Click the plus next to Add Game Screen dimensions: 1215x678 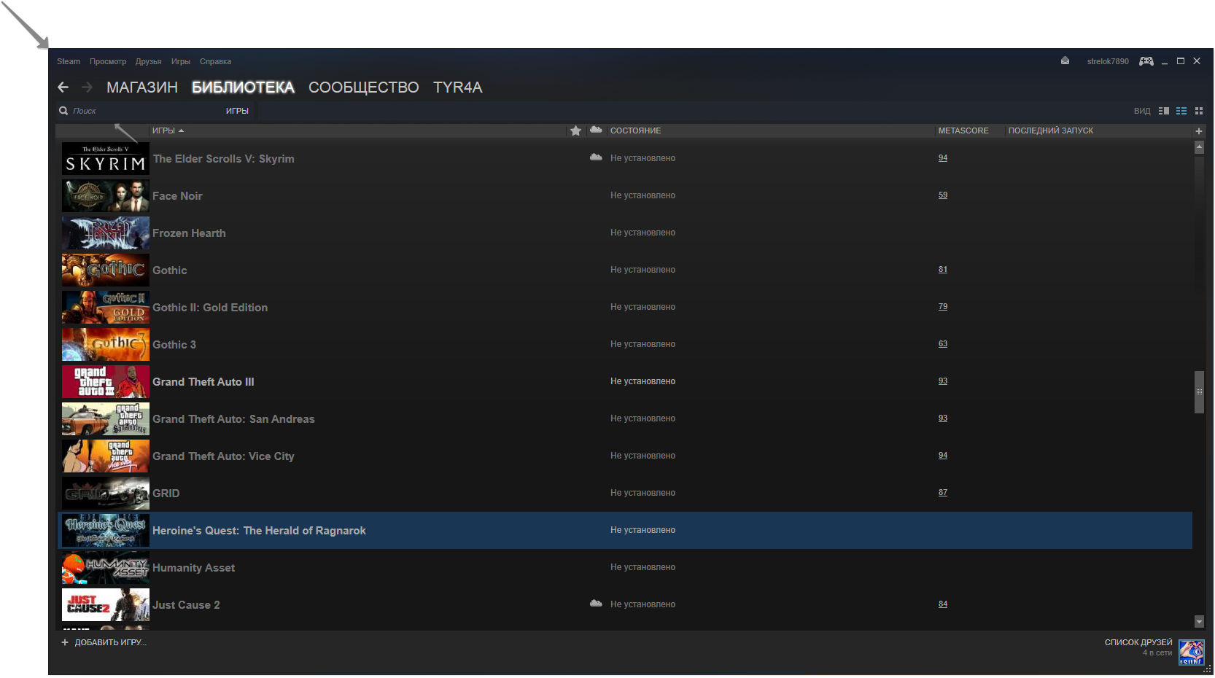click(65, 642)
